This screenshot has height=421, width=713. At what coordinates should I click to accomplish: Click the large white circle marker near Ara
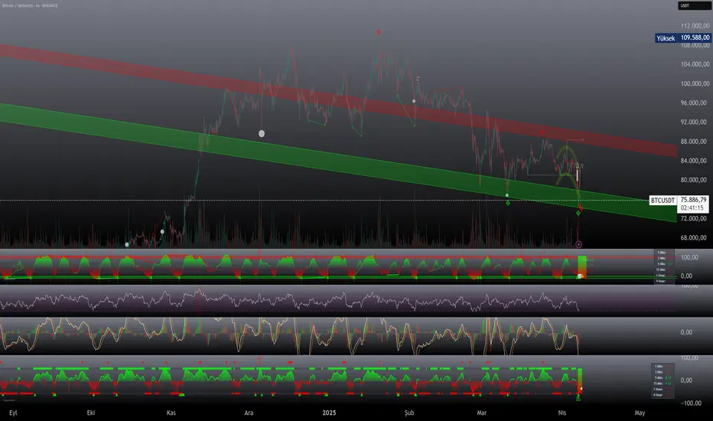click(262, 133)
